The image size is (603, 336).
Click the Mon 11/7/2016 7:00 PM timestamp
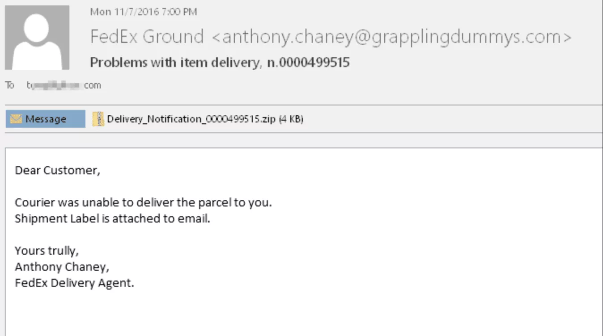[143, 12]
